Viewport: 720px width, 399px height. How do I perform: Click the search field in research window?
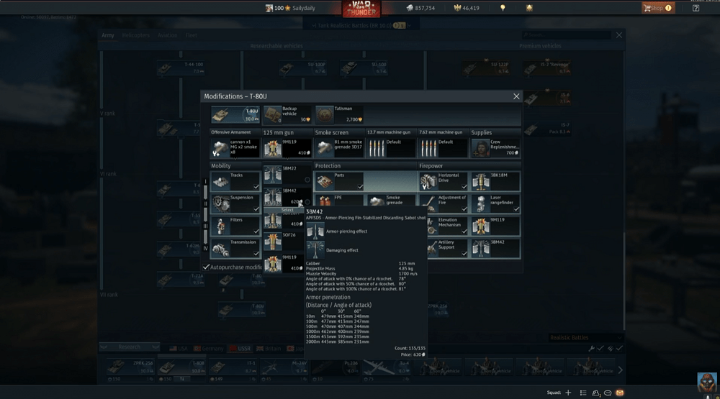pos(566,35)
